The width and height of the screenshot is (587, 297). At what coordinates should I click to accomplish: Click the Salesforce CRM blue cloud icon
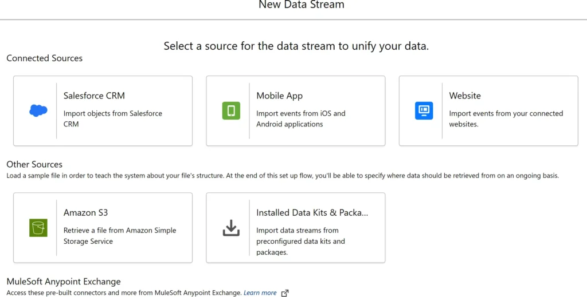click(38, 110)
